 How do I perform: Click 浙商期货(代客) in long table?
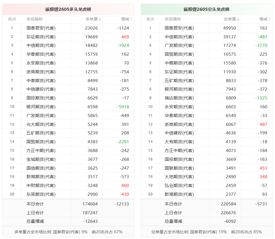tap(41, 72)
